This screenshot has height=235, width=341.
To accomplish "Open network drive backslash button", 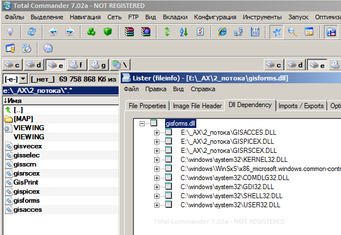I will click(120, 65).
